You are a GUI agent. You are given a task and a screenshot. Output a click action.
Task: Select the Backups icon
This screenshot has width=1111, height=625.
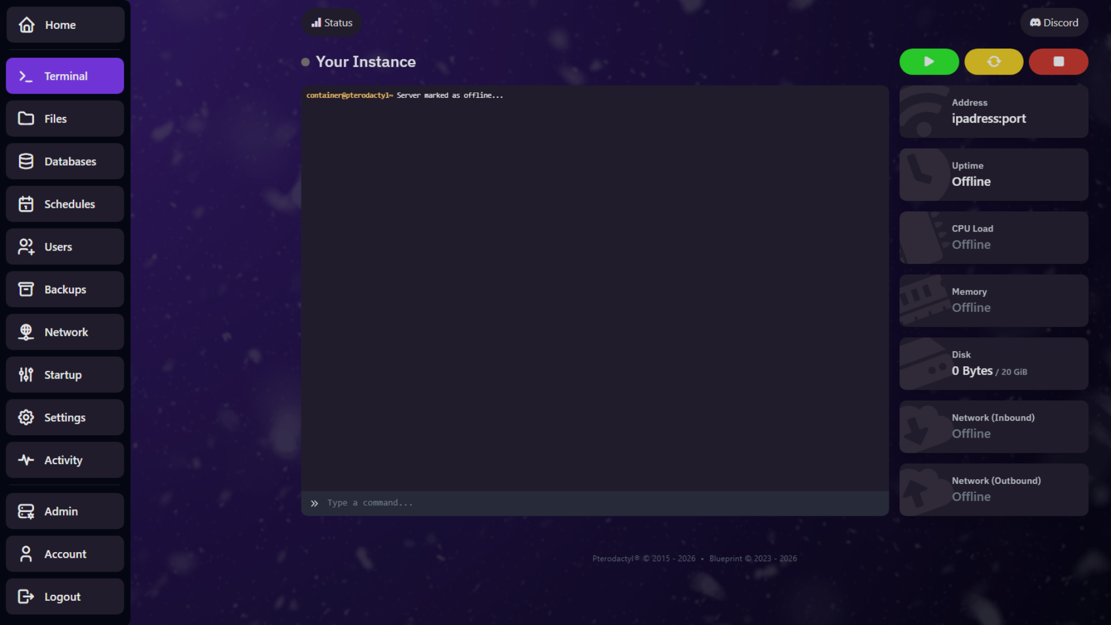click(26, 289)
